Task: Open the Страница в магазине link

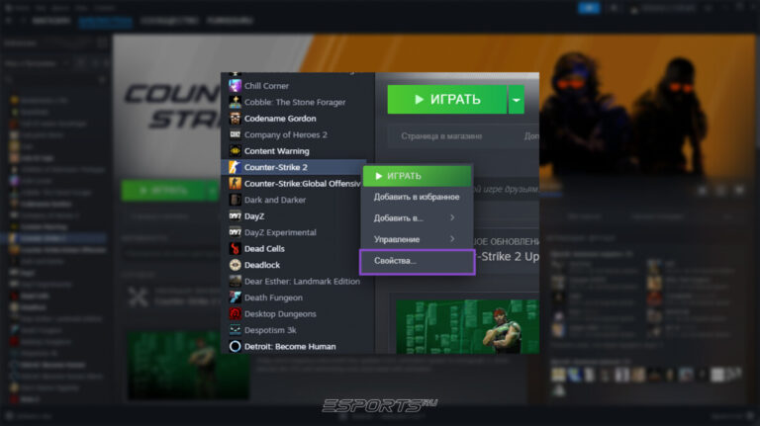Action: click(441, 136)
